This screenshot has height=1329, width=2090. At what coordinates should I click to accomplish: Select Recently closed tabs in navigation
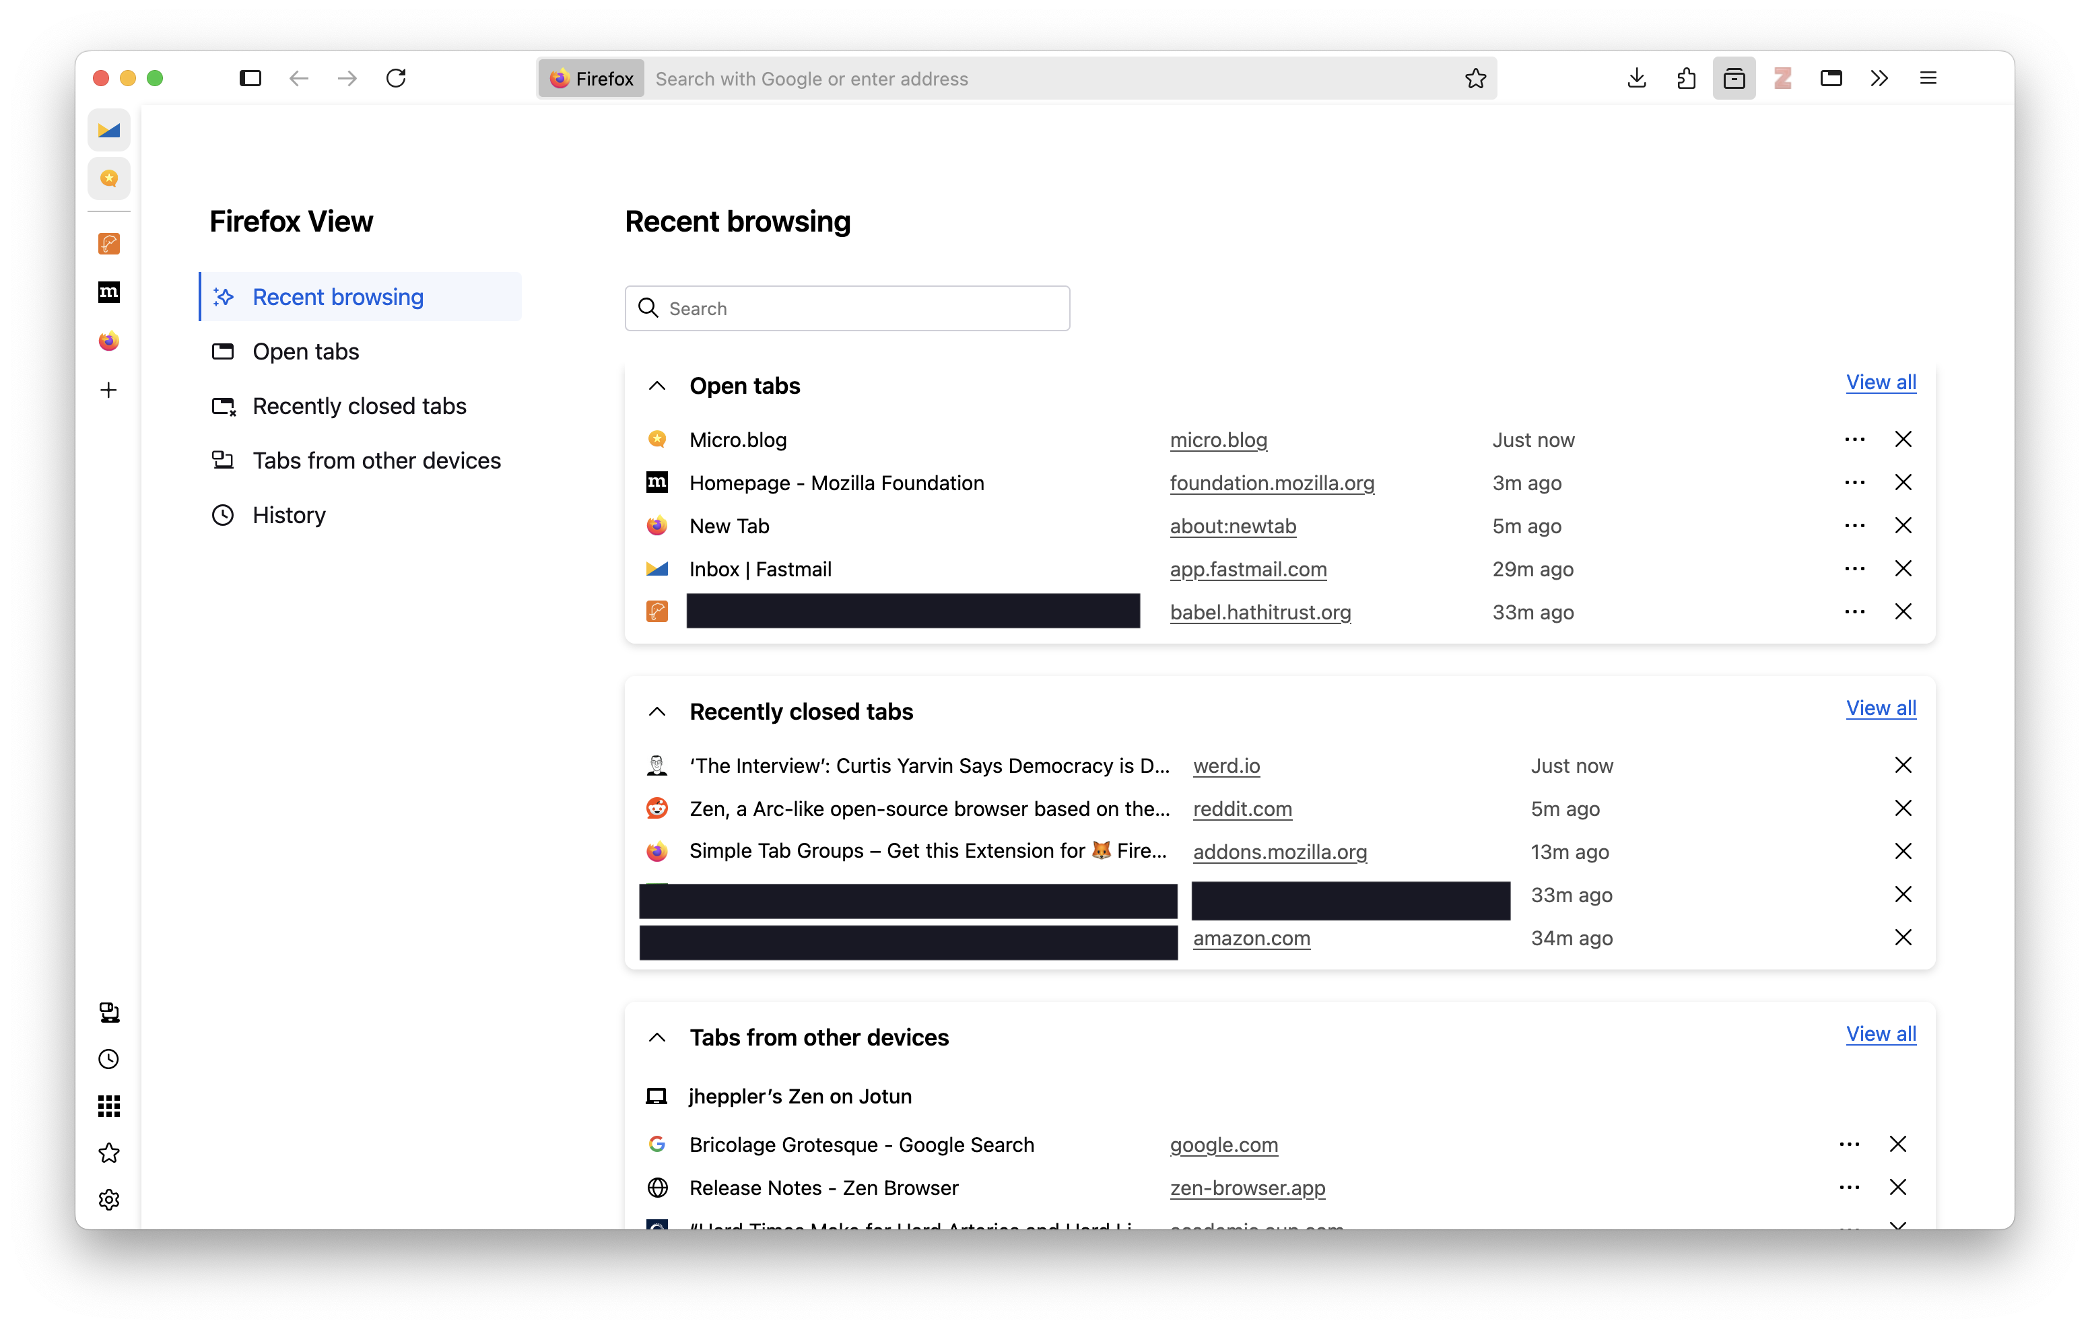point(360,406)
